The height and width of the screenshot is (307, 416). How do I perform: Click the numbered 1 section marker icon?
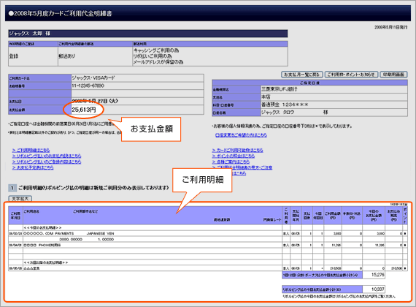12,188
